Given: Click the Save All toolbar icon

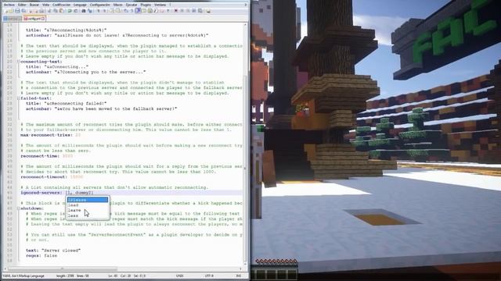Looking at the screenshot, I should click(23, 11).
